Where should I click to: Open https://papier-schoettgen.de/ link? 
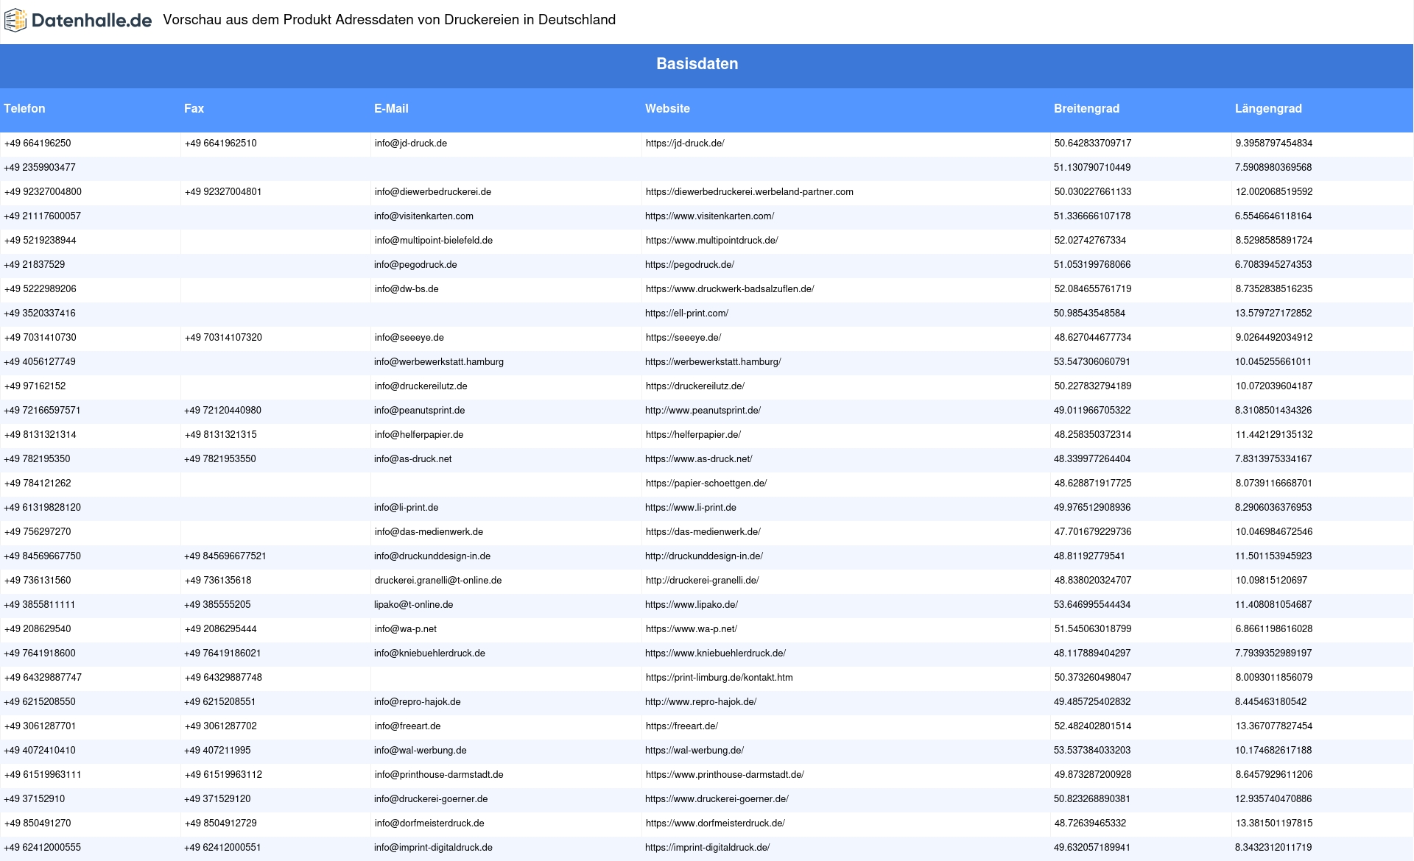pyautogui.click(x=706, y=483)
